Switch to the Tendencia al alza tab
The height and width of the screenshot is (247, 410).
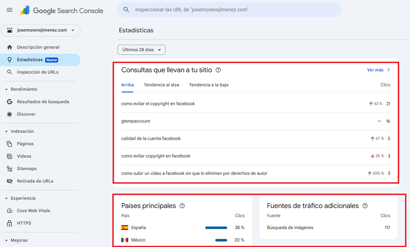point(161,85)
